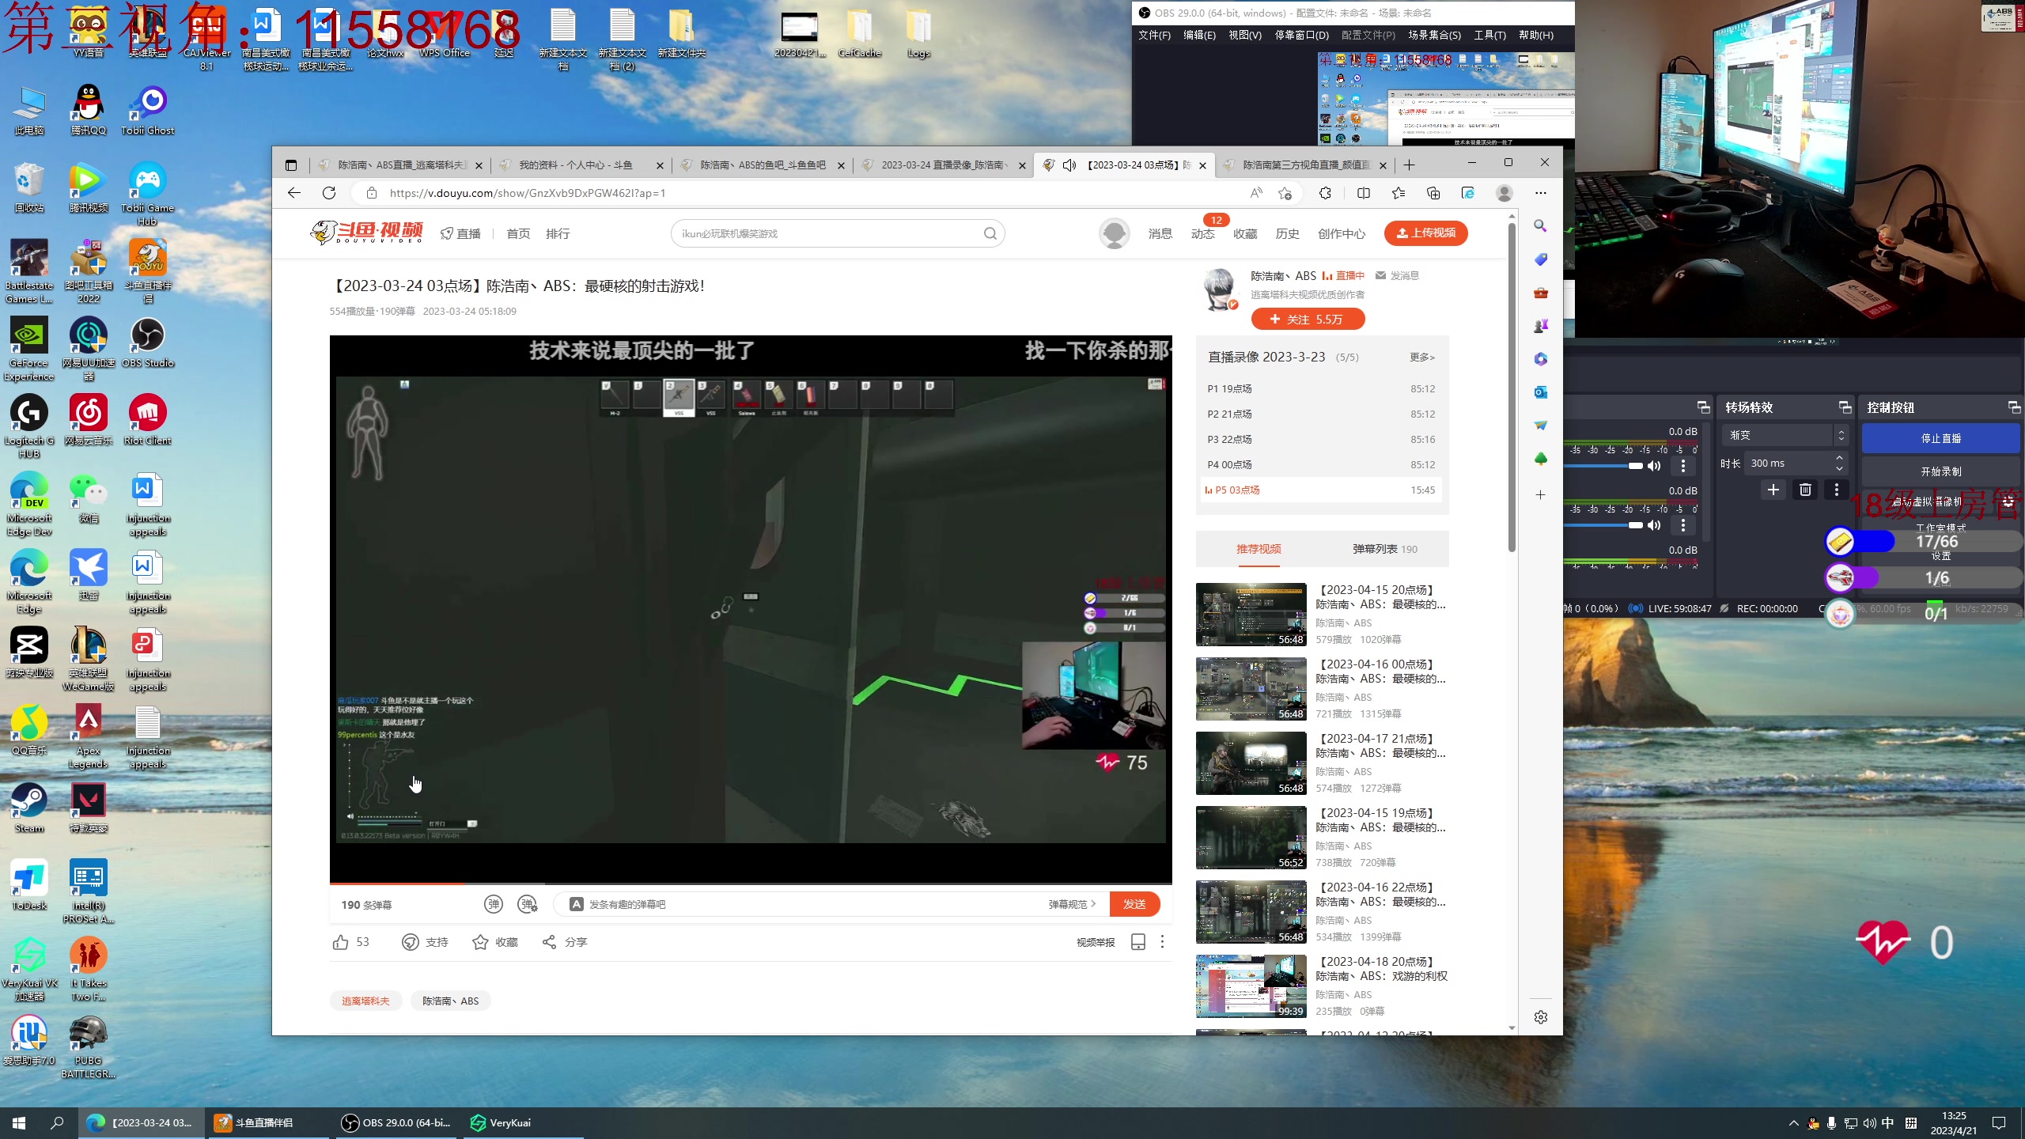Click the 停止直播 button
This screenshot has width=2025, height=1139.
click(x=1940, y=438)
